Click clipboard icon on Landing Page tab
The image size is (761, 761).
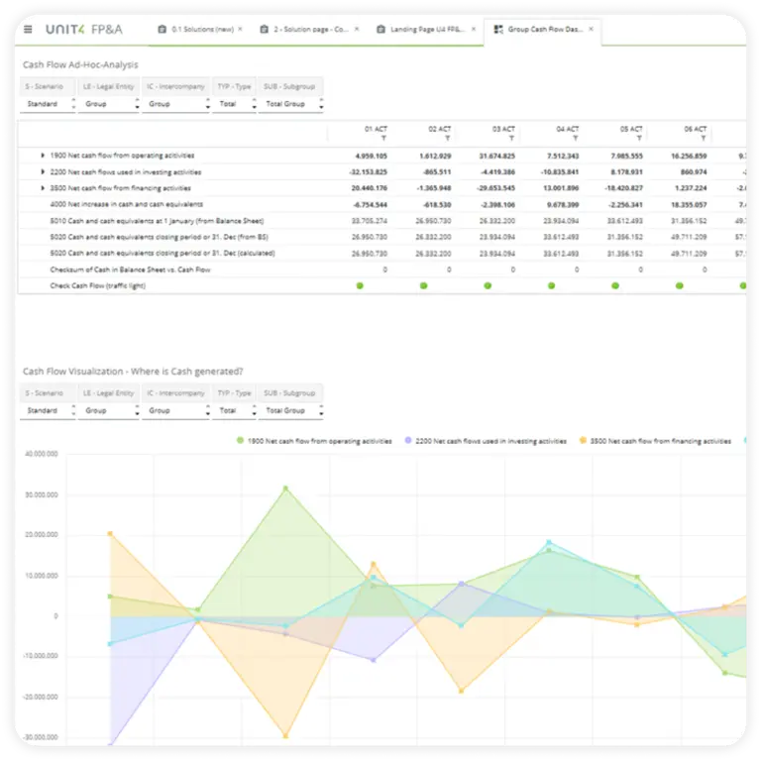point(380,30)
